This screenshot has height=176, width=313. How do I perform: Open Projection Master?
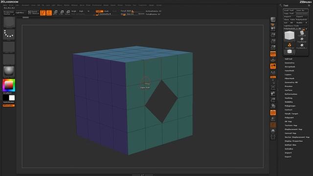point(9,13)
